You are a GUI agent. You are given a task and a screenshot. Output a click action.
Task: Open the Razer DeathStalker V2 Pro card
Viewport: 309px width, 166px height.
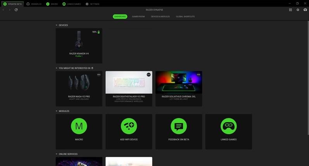(x=129, y=89)
